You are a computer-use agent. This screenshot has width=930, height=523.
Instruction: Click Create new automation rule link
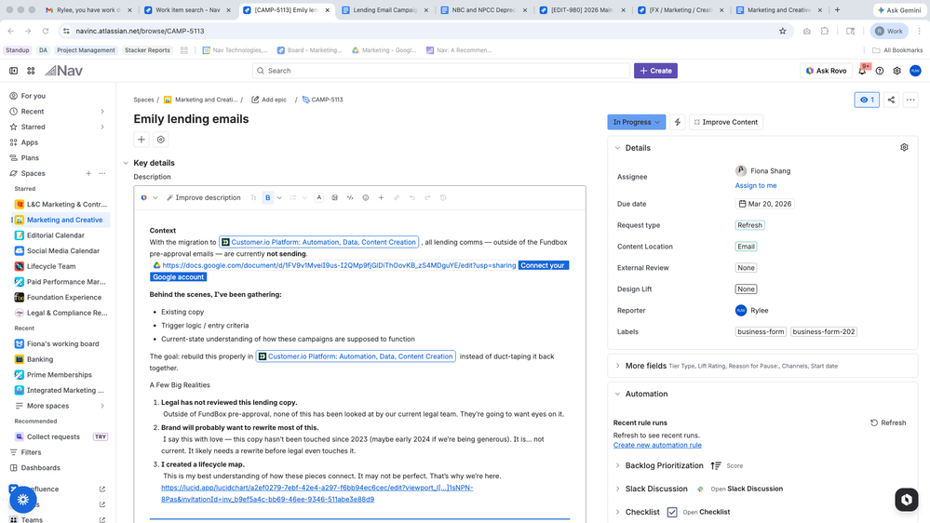click(657, 445)
